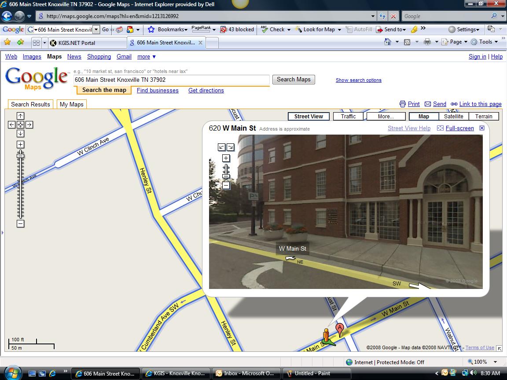The image size is (507, 380).
Task: Open Untitled - Paint from the taskbar
Action: [x=316, y=373]
